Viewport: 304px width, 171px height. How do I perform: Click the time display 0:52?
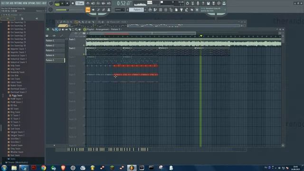[x=123, y=3]
